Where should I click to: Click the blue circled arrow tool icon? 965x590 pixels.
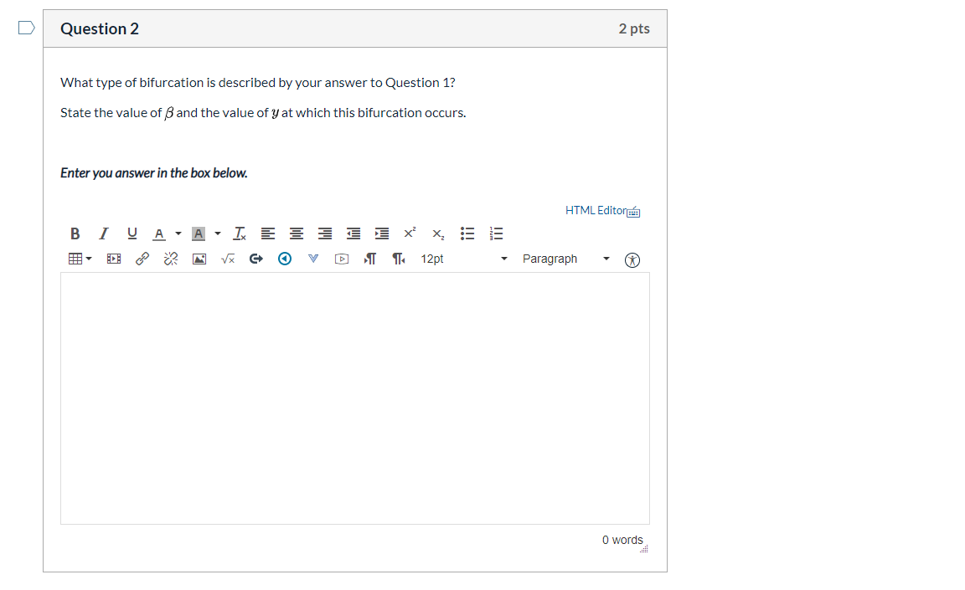[x=284, y=259]
